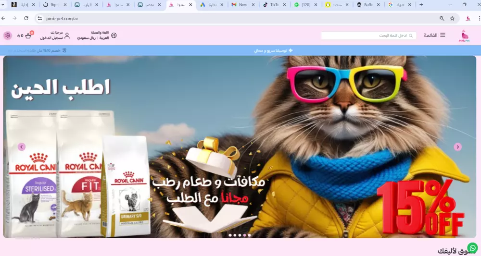The height and width of the screenshot is (256, 481).
Task: Select the last carousel dot
Action: tap(249, 235)
